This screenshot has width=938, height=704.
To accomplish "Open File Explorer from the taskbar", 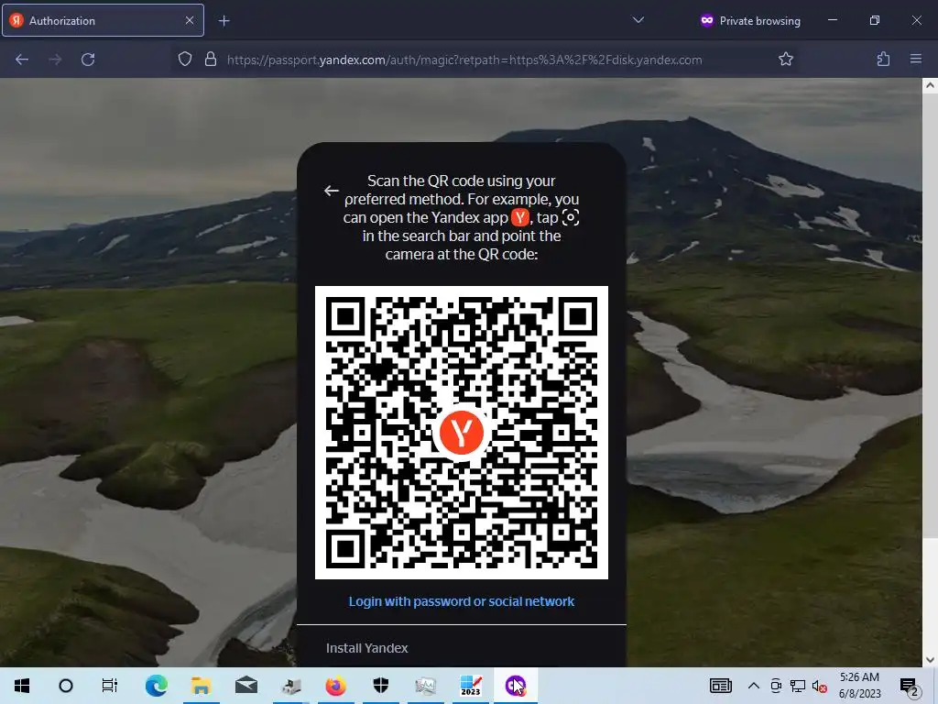I will click(201, 686).
